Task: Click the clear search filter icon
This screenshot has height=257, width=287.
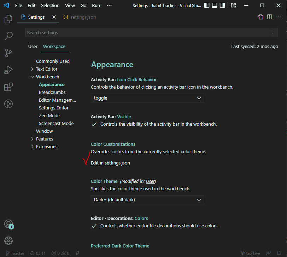Action: tap(271, 33)
